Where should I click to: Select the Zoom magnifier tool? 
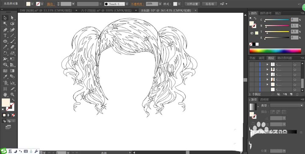point(13,95)
